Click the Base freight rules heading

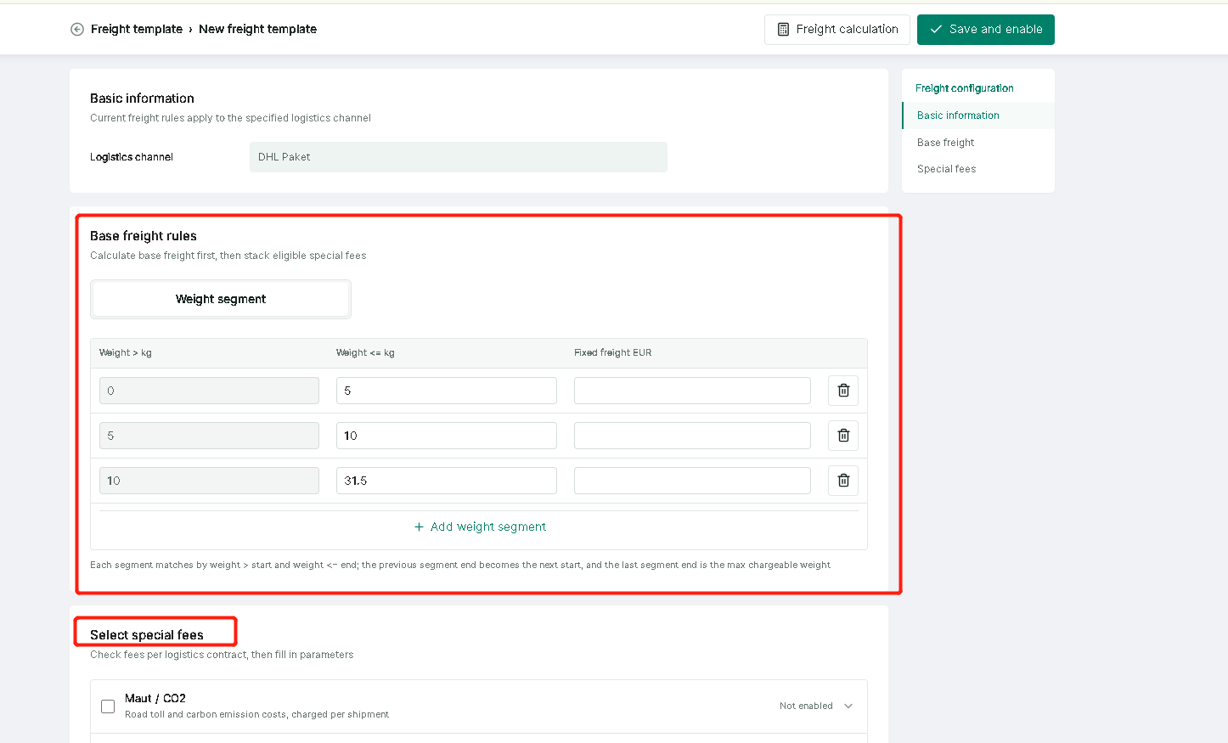[x=144, y=236]
